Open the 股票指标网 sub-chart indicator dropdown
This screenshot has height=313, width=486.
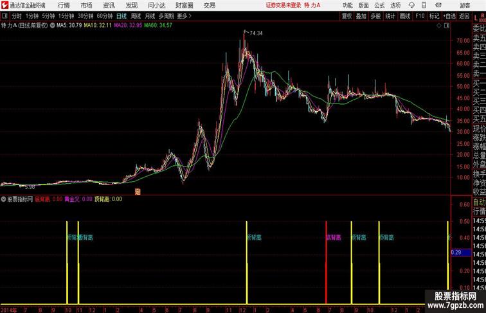point(3,199)
